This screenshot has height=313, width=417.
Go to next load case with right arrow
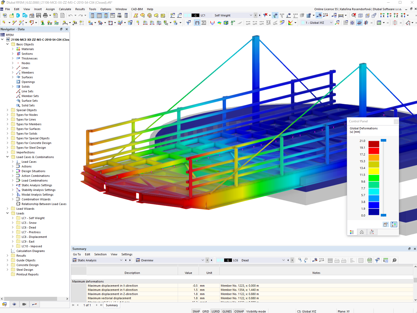[x=260, y=15]
